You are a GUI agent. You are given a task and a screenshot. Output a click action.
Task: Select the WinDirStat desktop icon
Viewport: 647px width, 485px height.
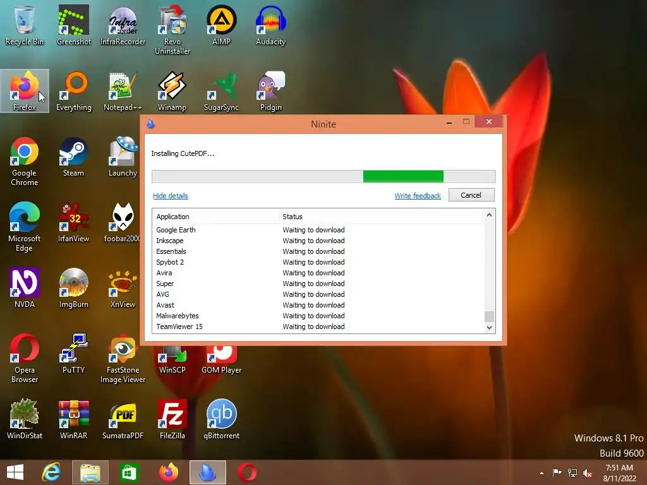pos(25,419)
